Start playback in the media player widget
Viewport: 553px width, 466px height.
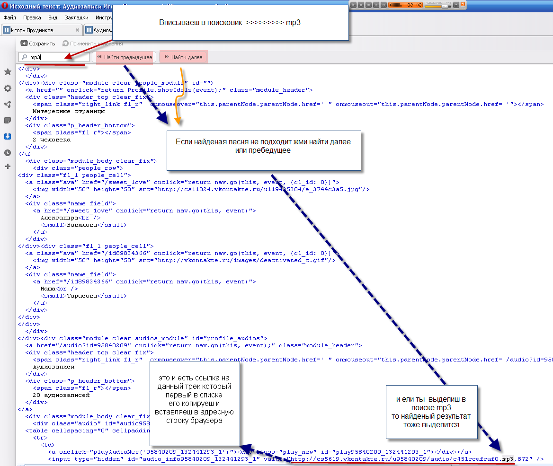353,5
